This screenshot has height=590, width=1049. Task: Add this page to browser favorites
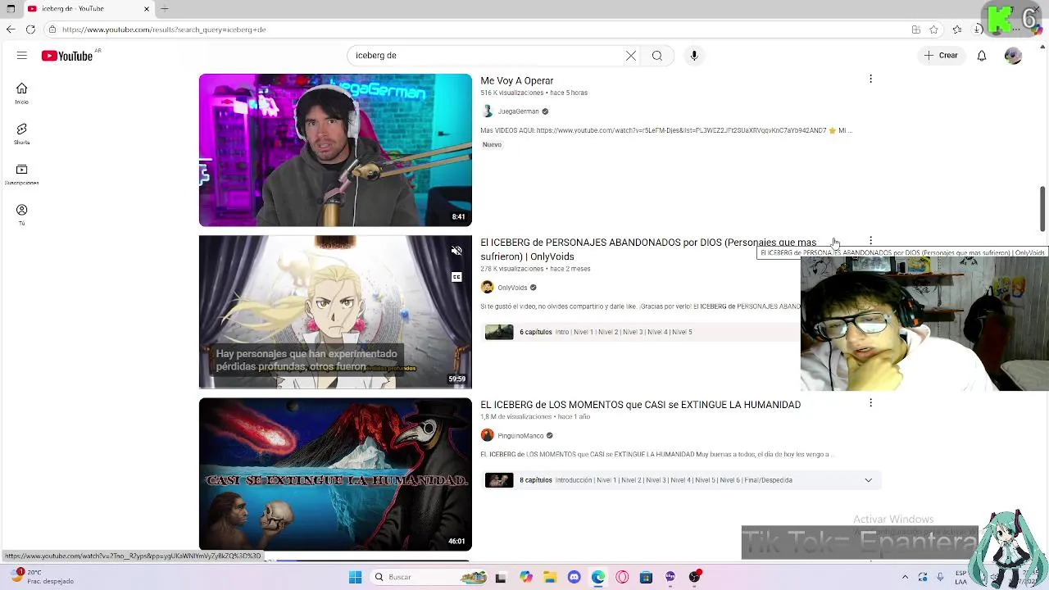tap(933, 29)
